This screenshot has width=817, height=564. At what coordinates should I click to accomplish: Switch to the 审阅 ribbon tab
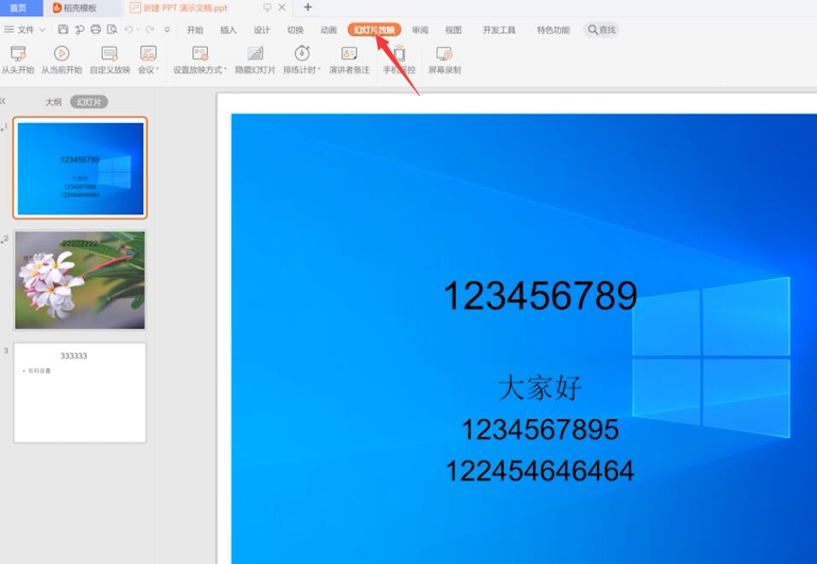point(420,30)
